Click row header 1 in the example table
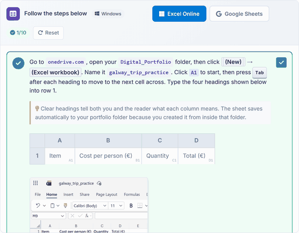299x233 pixels. [37, 156]
